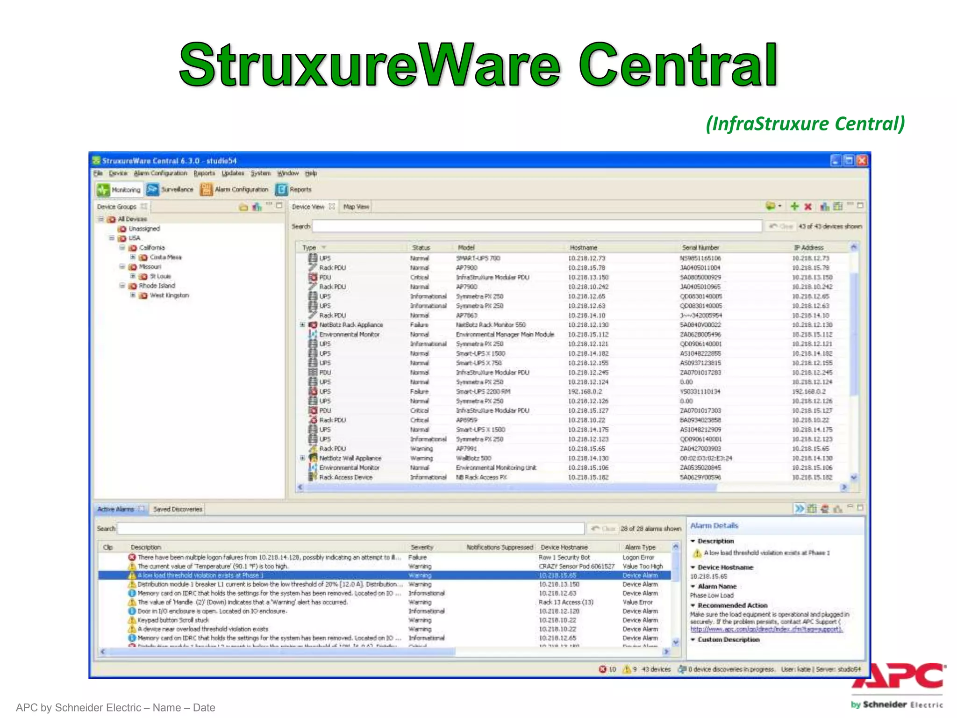This screenshot has height=718, width=957.
Task: Open the Device menu
Action: 118,173
